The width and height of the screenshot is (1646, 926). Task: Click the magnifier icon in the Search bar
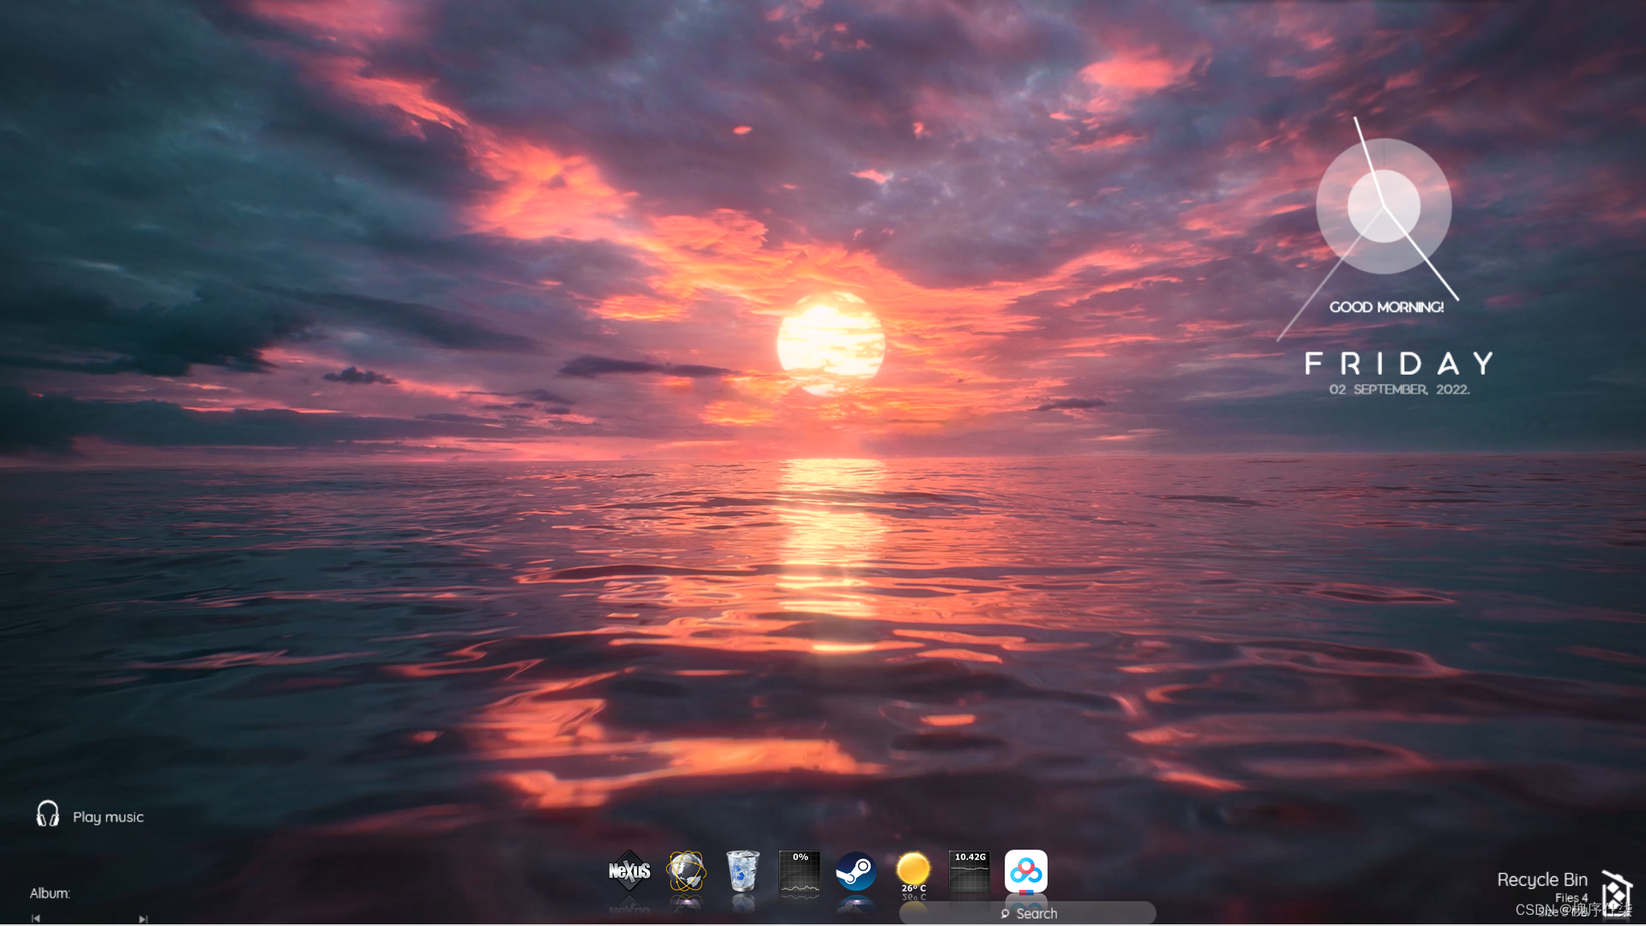[x=1004, y=914]
